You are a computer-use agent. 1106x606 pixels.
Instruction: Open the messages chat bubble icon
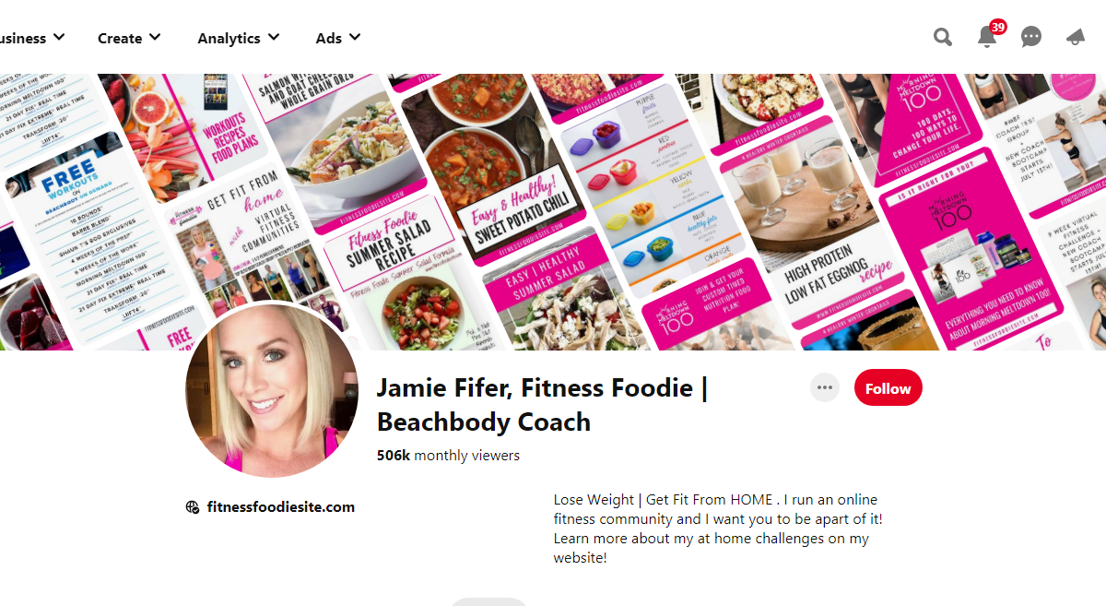point(1031,37)
